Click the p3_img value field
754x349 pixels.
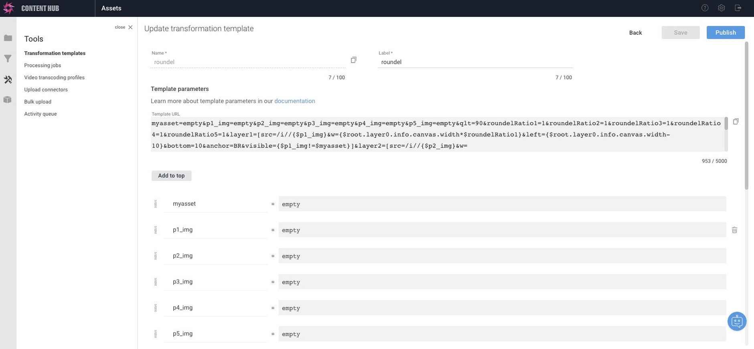[x=502, y=282]
